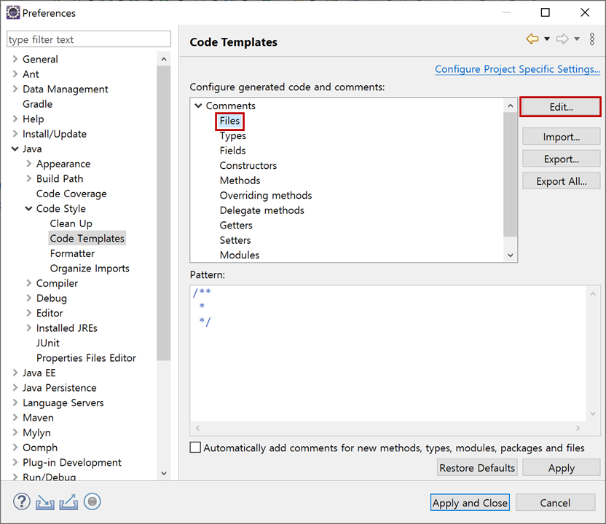Collapse the Code Style node
The height and width of the screenshot is (524, 606).
point(28,209)
